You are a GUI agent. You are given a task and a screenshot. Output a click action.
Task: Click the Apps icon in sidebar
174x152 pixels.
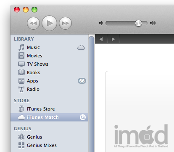click(x=21, y=81)
